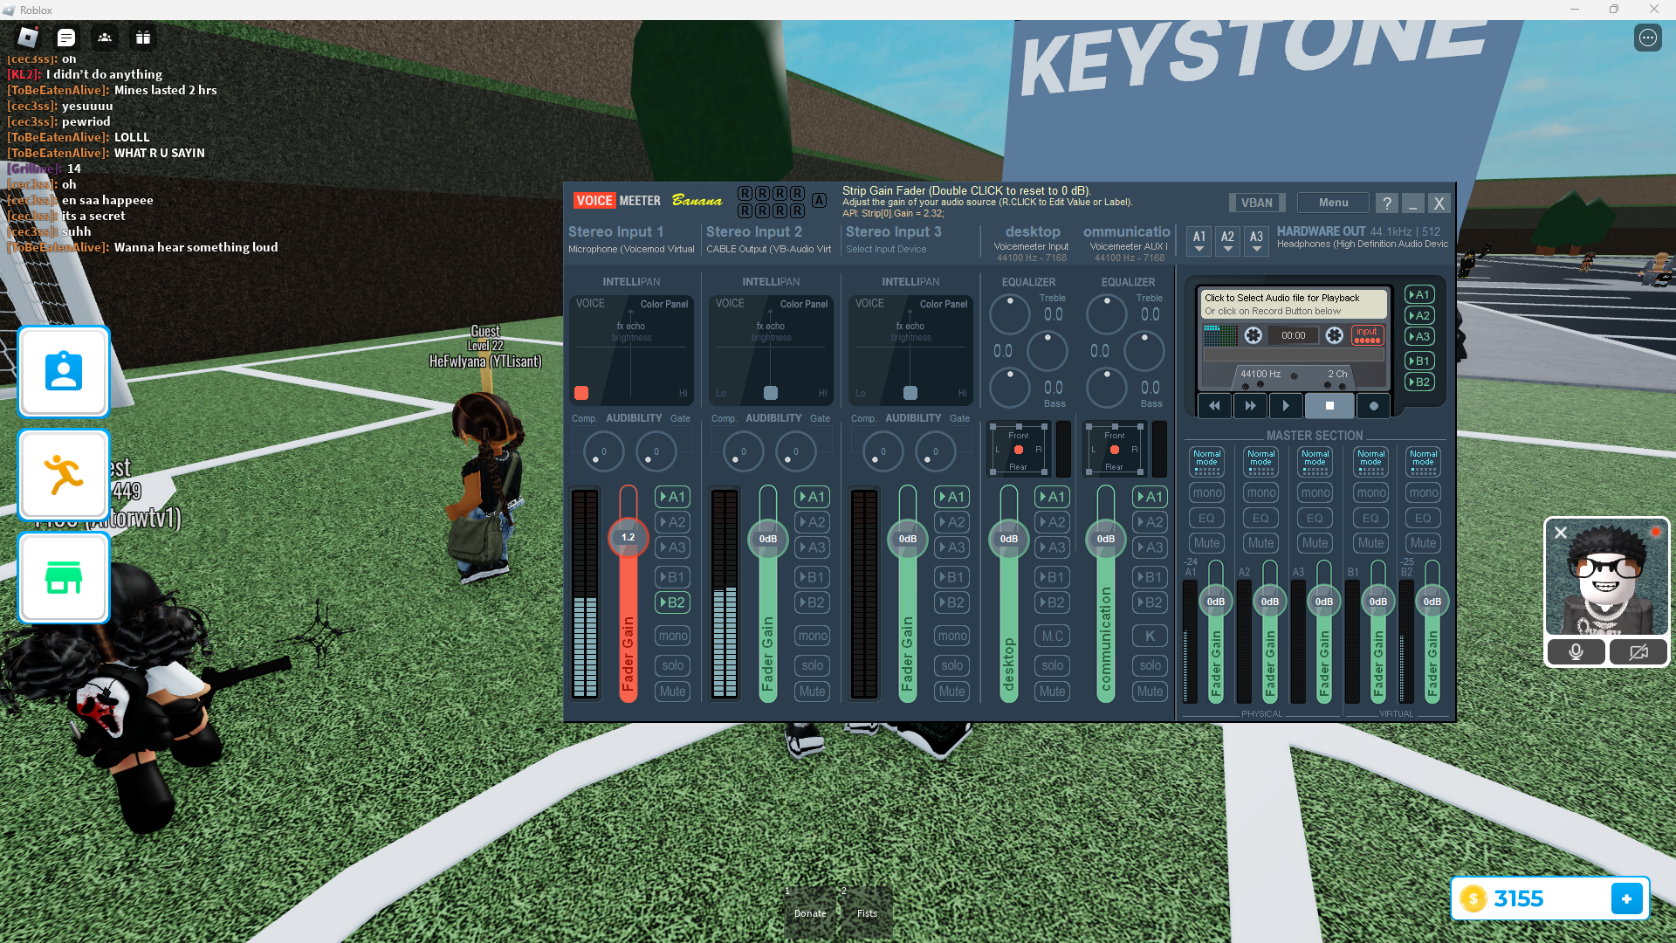Image resolution: width=1676 pixels, height=943 pixels.
Task: Open the VBAN configuration
Action: tap(1256, 203)
